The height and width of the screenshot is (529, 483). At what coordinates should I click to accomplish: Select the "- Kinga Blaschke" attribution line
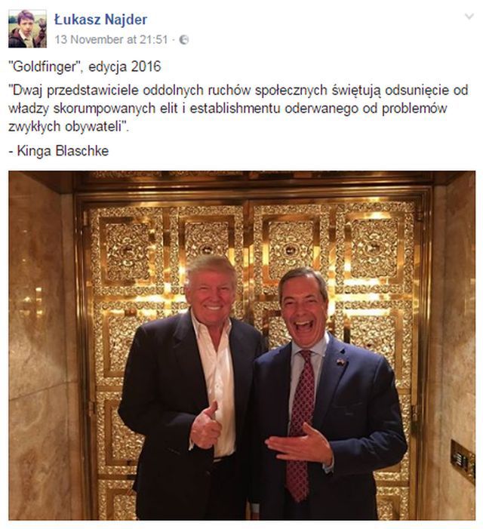59,151
